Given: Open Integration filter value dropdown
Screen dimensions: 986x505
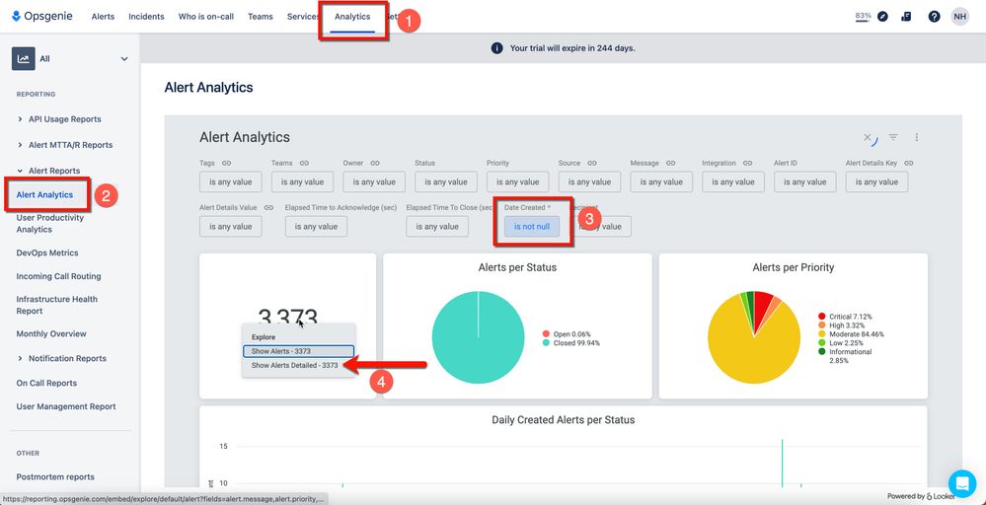Looking at the screenshot, I should tap(733, 182).
